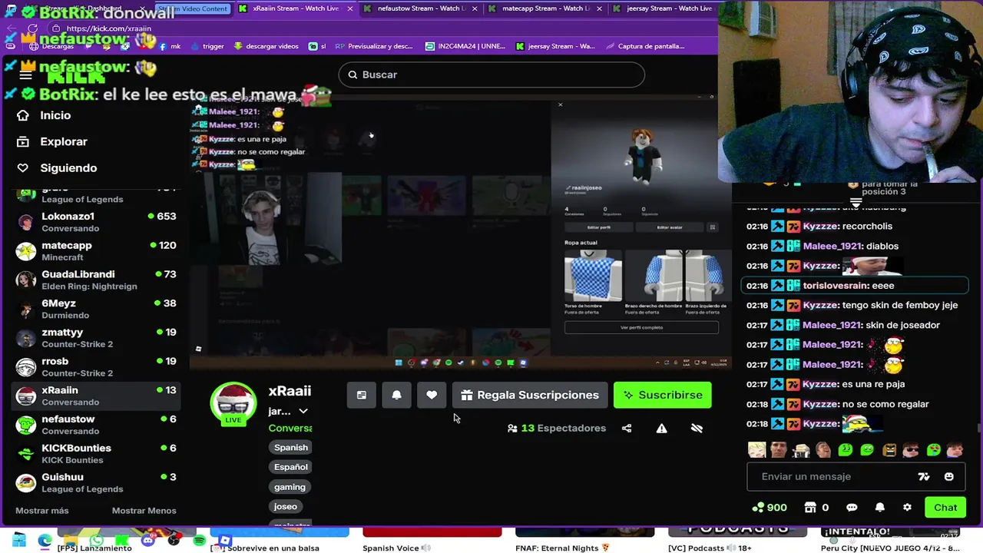The height and width of the screenshot is (553, 983).
Task: Click the green Chat send button
Action: point(945,507)
